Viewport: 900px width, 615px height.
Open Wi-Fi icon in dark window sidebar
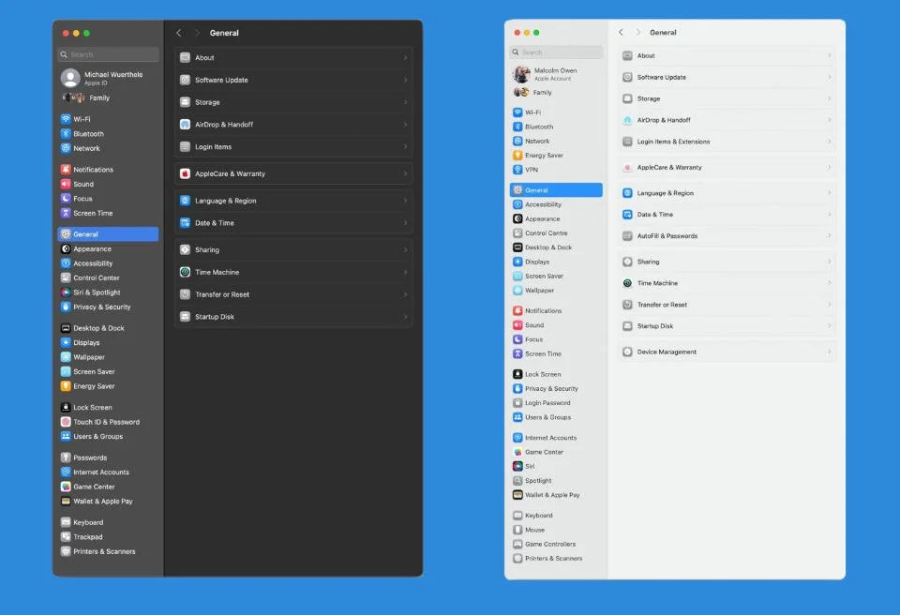click(66, 119)
